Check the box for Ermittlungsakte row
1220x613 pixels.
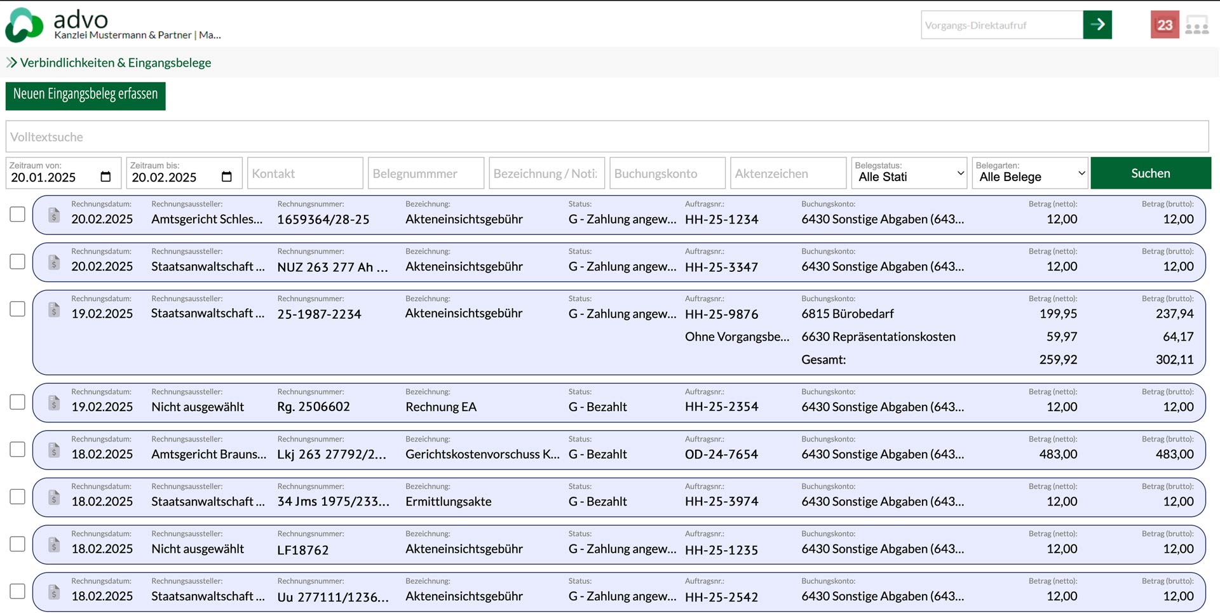(x=18, y=497)
